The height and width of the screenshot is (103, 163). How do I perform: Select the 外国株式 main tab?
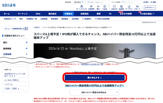[x=68, y=14]
